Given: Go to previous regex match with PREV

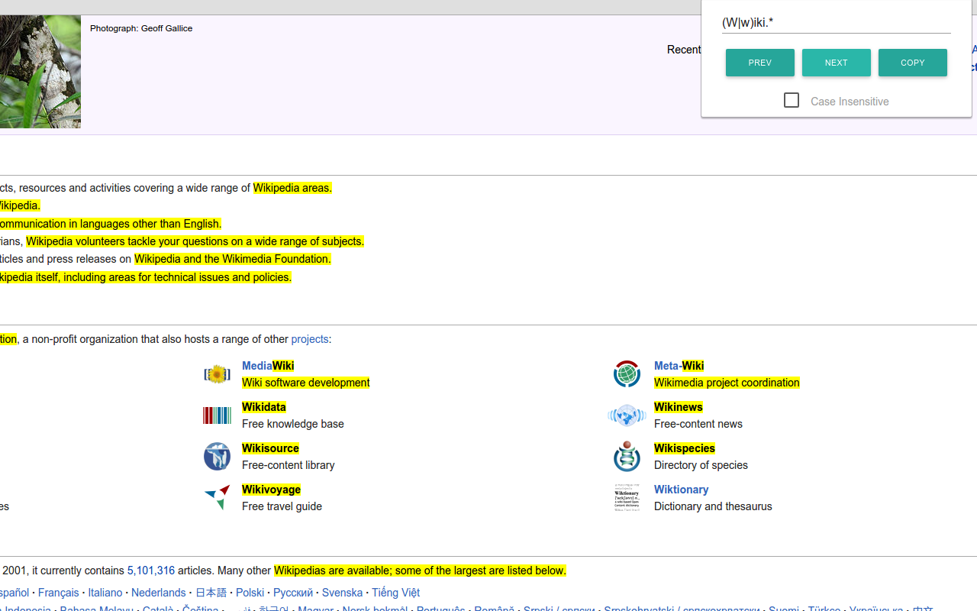Looking at the screenshot, I should click(760, 63).
